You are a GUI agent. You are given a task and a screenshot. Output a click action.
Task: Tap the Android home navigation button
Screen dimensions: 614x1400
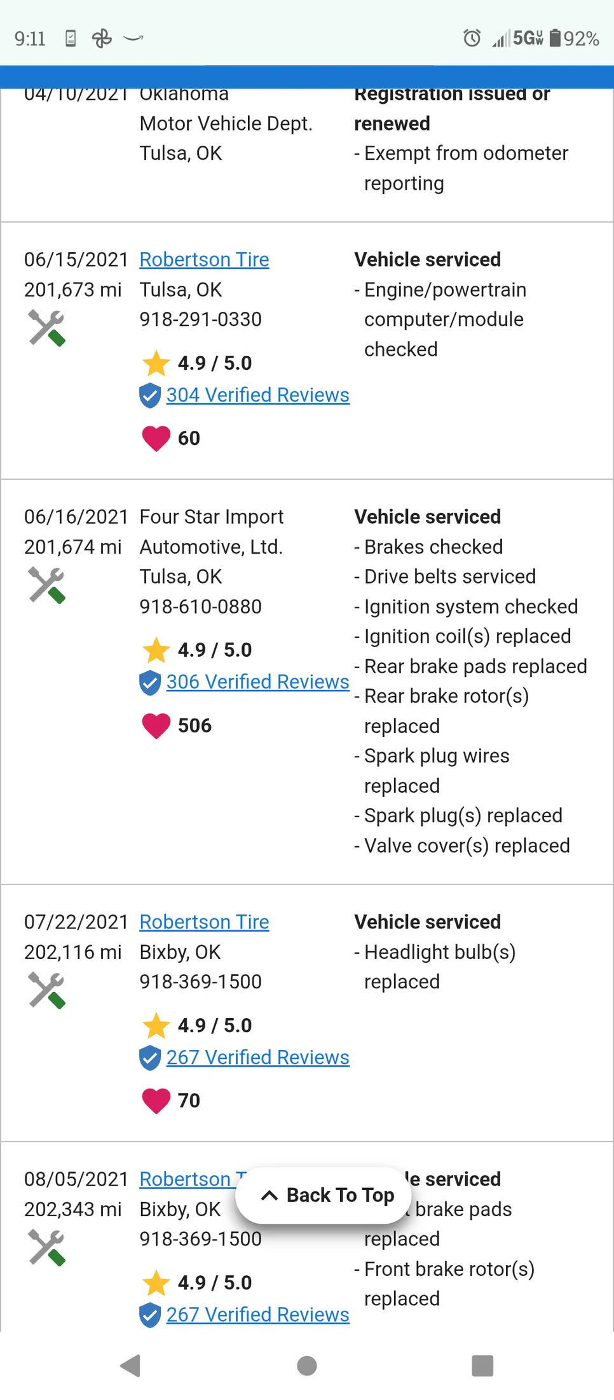pyautogui.click(x=307, y=1366)
